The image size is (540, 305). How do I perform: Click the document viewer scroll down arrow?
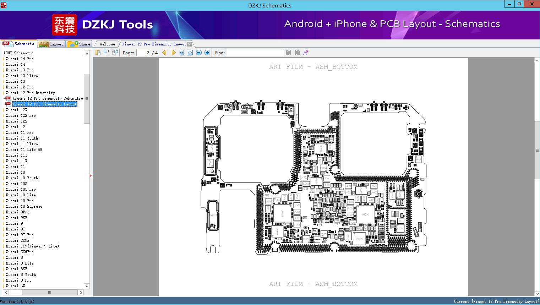(x=537, y=294)
